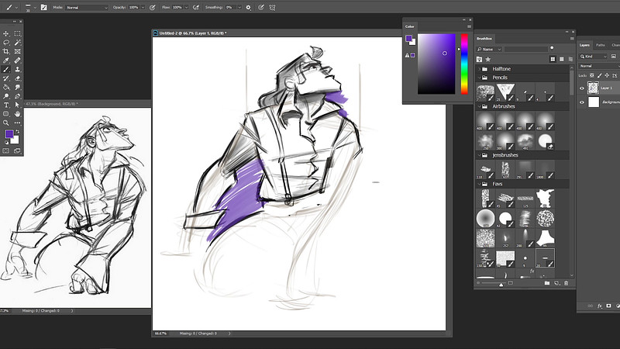Open symmetry butterfly options
This screenshot has width=620, height=349.
(x=273, y=7)
